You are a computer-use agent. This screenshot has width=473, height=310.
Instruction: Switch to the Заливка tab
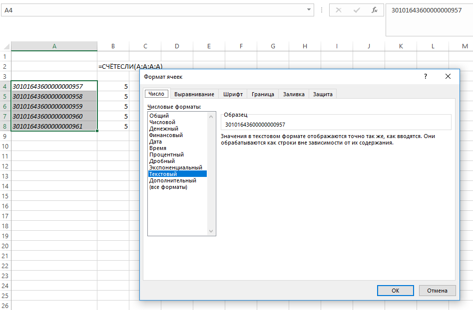click(294, 94)
